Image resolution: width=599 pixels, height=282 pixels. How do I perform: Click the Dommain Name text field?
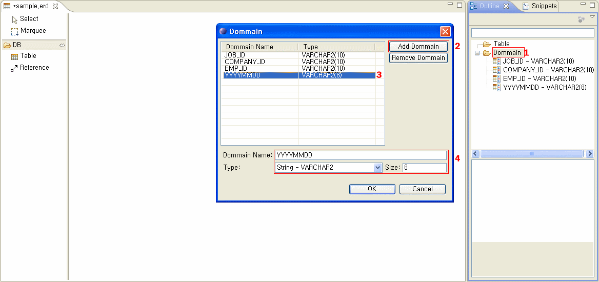pos(361,155)
